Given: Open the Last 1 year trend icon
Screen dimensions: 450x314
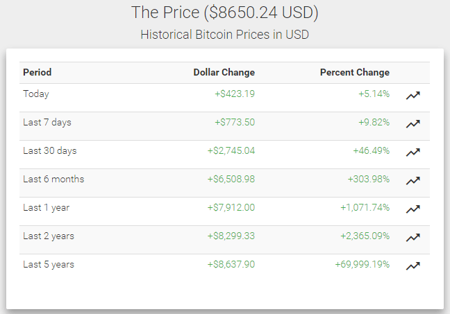Looking at the screenshot, I should (x=413, y=209).
